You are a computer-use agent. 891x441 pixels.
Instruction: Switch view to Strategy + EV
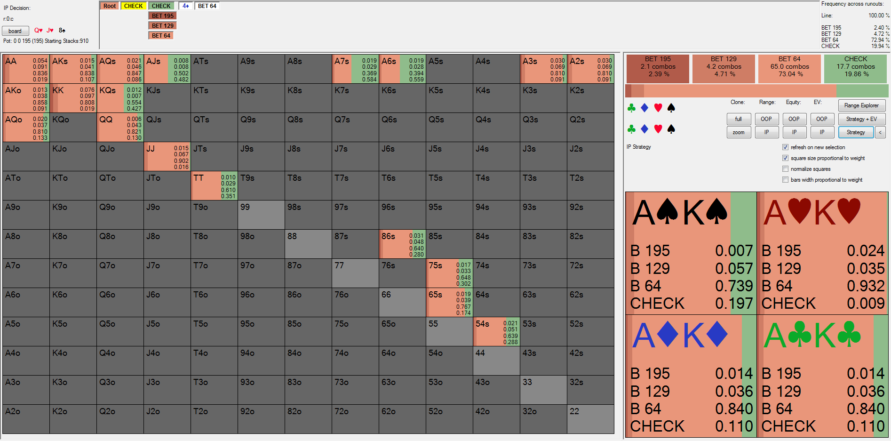861,119
